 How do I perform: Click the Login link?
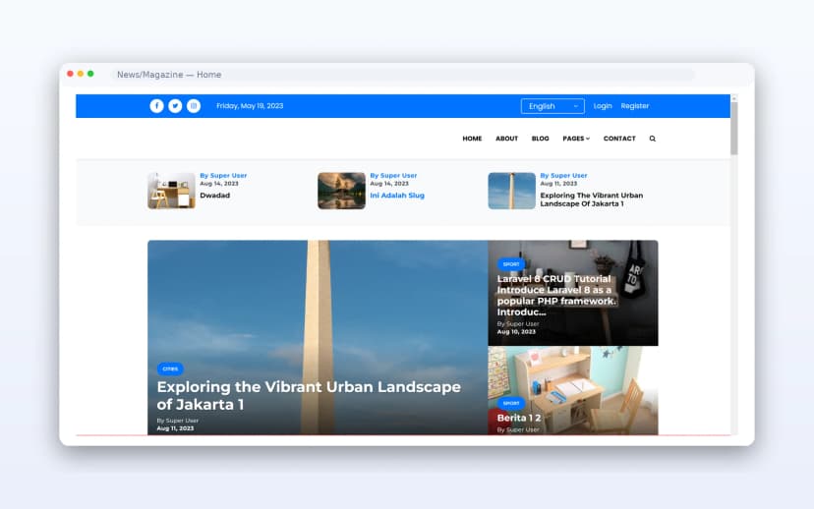click(603, 106)
